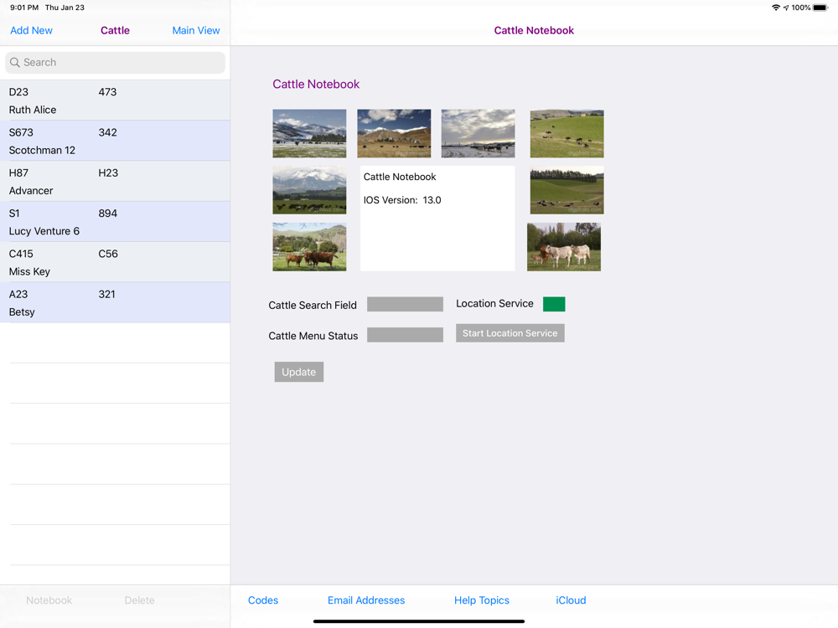Tap the tree-lined green paddock photo
The image size is (838, 628).
(567, 190)
